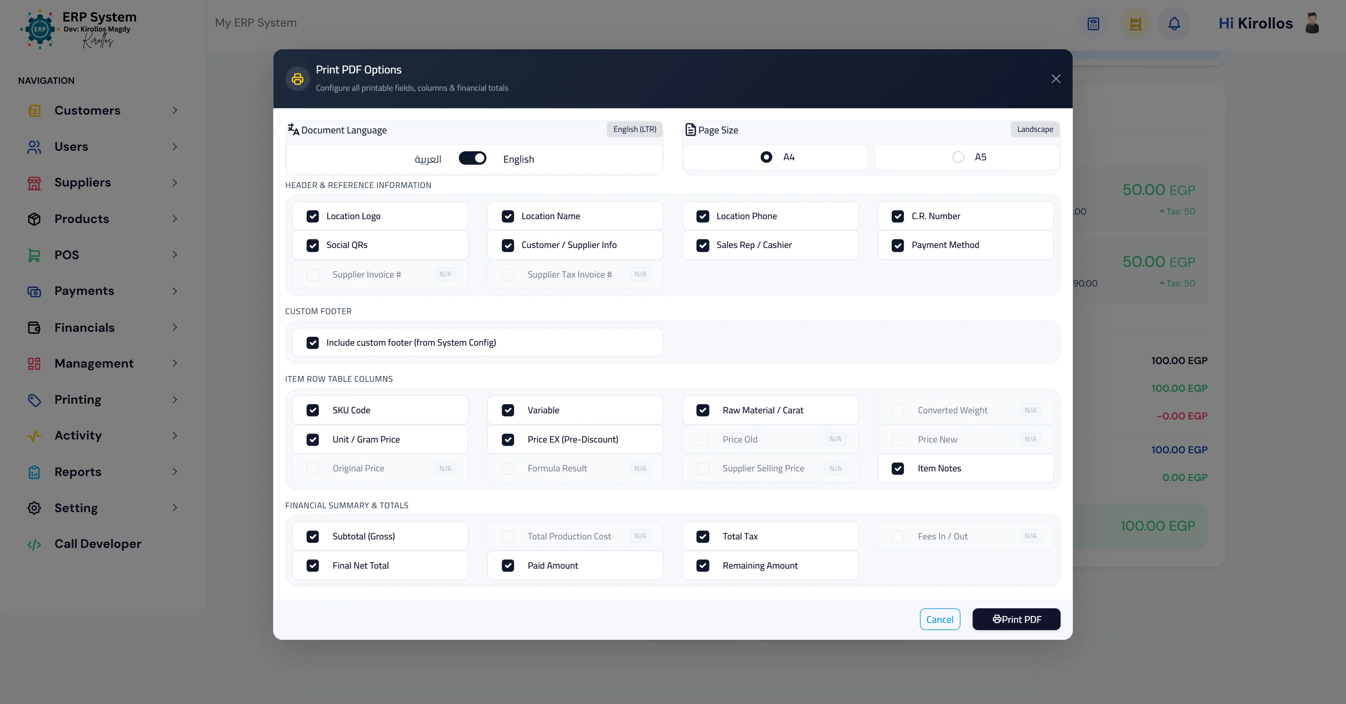Image resolution: width=1346 pixels, height=704 pixels.
Task: Open the Printing navigation item
Action: (102, 400)
